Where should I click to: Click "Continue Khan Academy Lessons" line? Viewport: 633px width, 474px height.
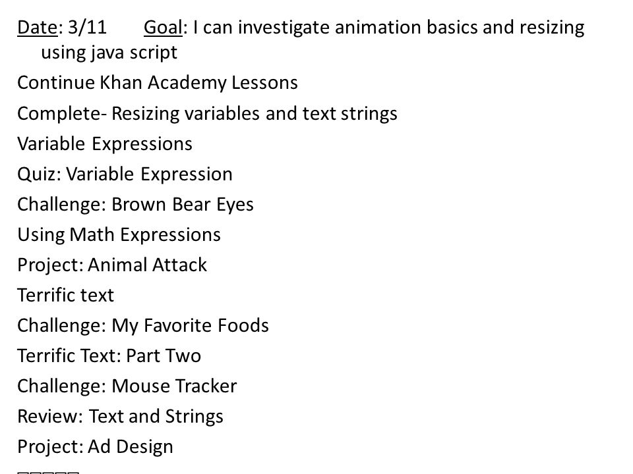[x=158, y=83]
